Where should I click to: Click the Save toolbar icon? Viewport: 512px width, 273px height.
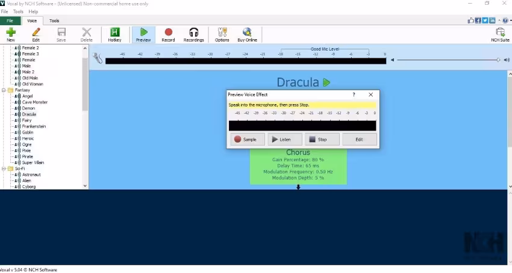(61, 34)
